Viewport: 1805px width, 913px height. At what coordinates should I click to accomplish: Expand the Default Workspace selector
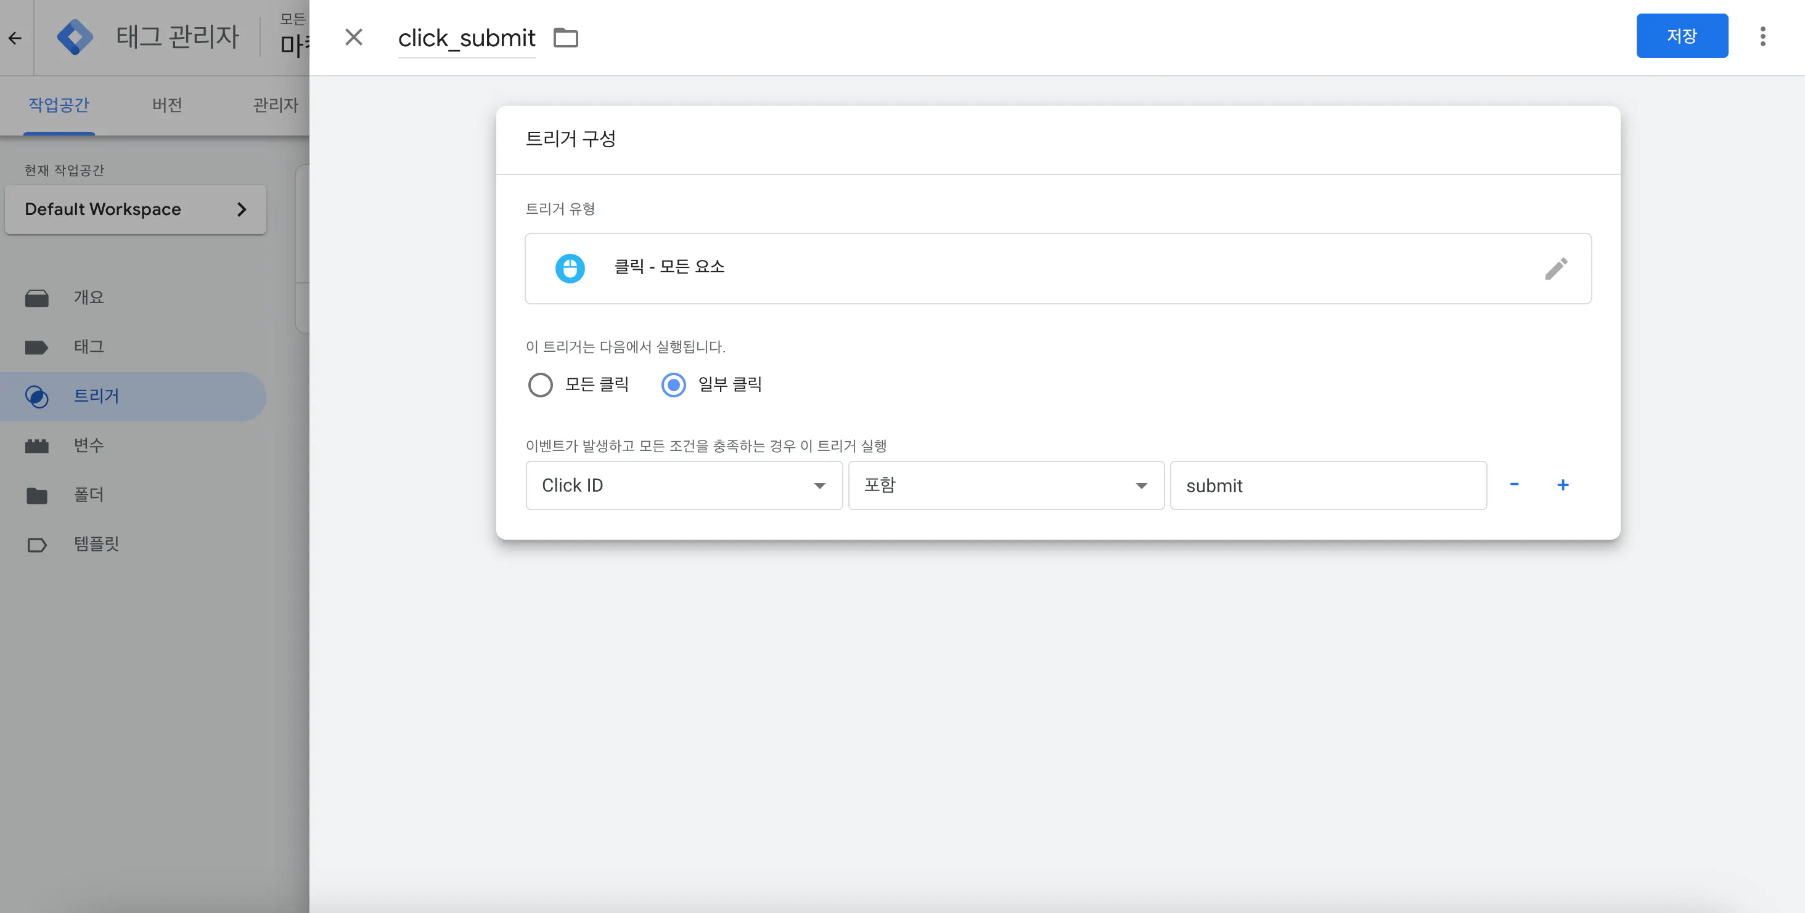135,209
